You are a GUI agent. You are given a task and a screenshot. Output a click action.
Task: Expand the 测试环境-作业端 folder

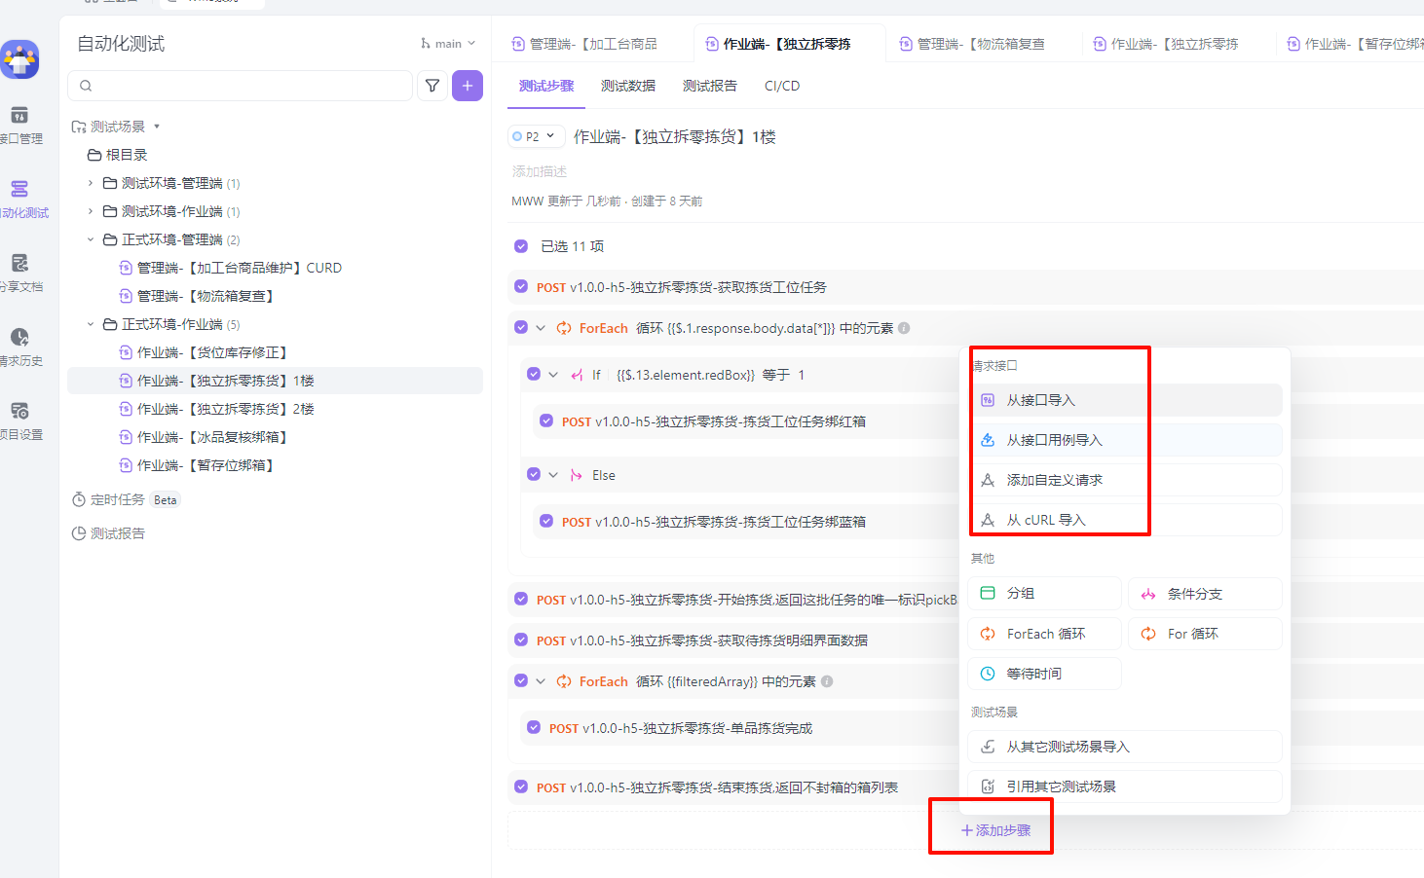91,211
